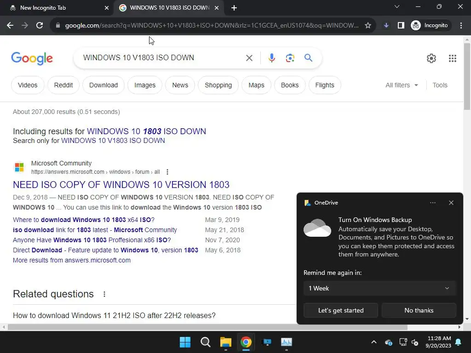
Task: Open Where to download Windows 10 1803 x64 ISO
Action: 84,220
